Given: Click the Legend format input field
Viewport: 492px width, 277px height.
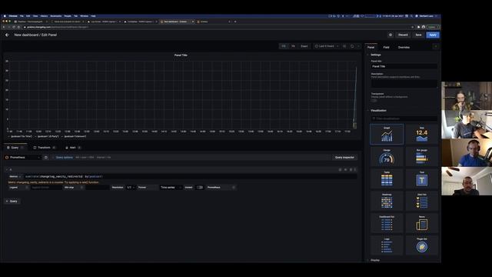Looking at the screenshot, I should point(46,188).
